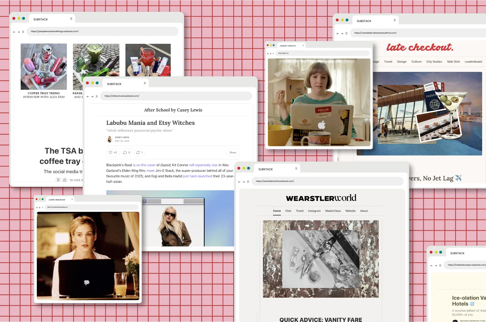Click 'is on the cover' link
Viewport: 486px width, 322px height.
pos(144,165)
